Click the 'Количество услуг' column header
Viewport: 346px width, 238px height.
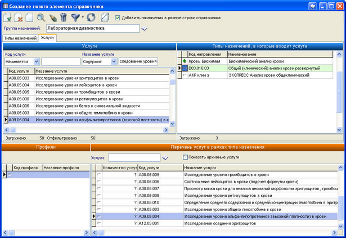tap(120, 168)
